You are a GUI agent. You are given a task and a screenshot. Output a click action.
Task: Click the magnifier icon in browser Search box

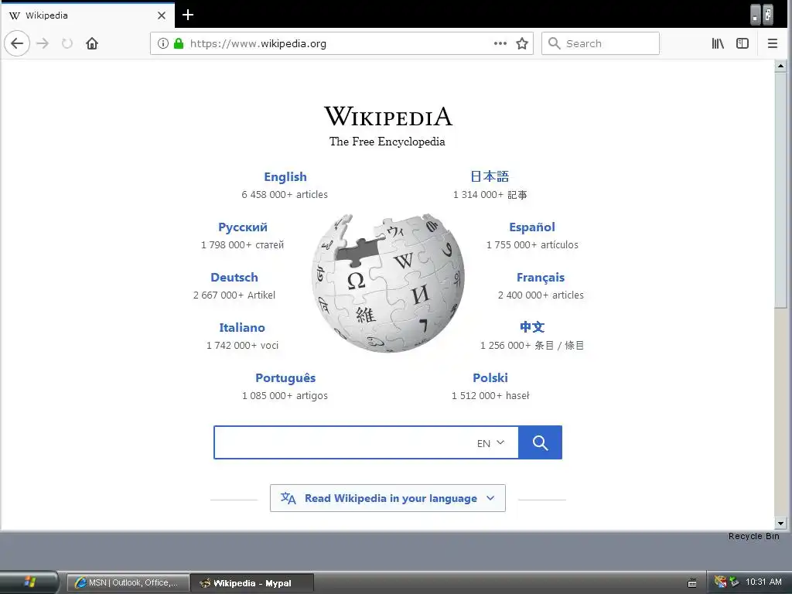click(554, 43)
